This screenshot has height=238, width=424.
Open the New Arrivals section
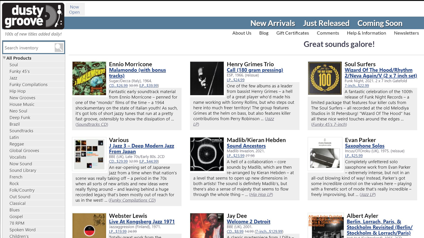(x=272, y=23)
